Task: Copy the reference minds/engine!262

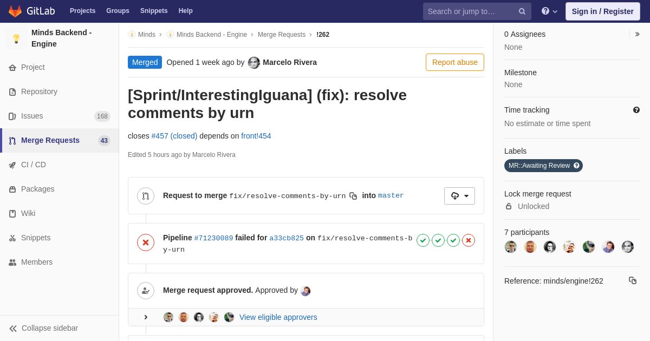Action: point(633,280)
